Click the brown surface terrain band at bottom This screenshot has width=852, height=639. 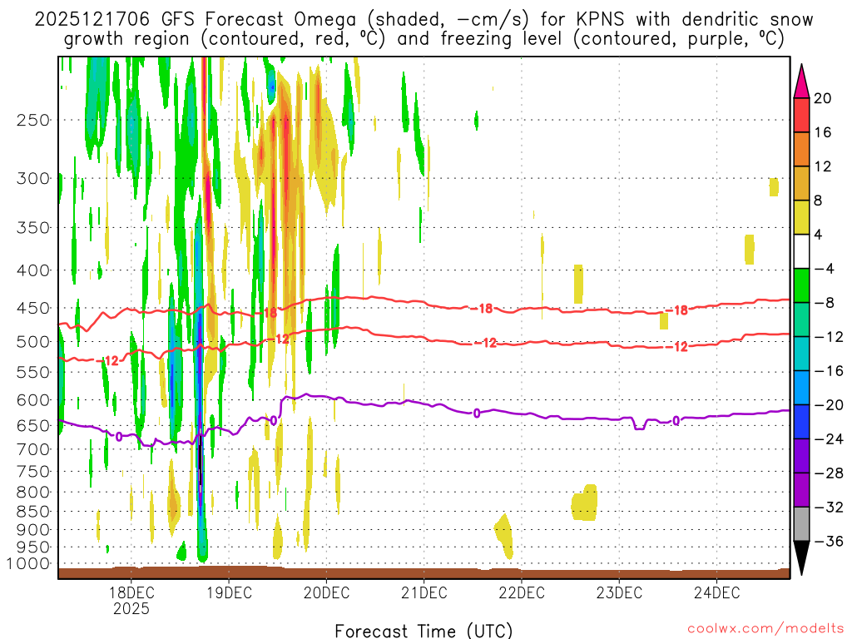coord(424,572)
